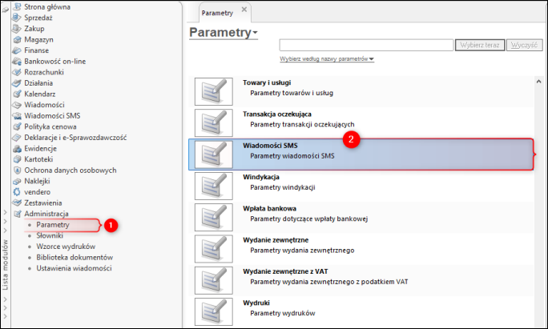Viewport: 548px width, 329px height.
Task: Open the Parametry title dropdown arrow
Action: coord(256,34)
